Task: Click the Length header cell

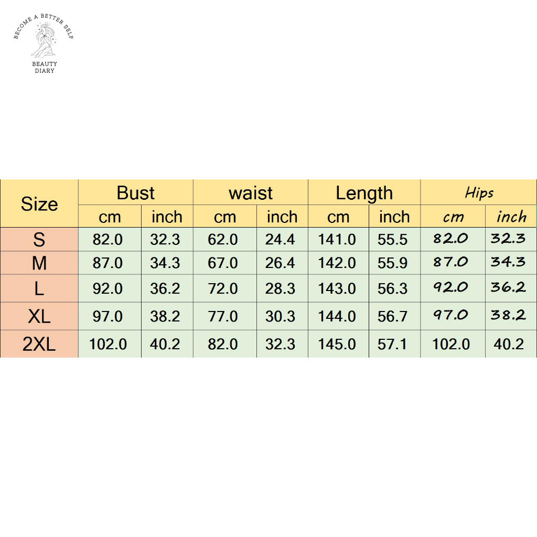Action: tap(364, 193)
